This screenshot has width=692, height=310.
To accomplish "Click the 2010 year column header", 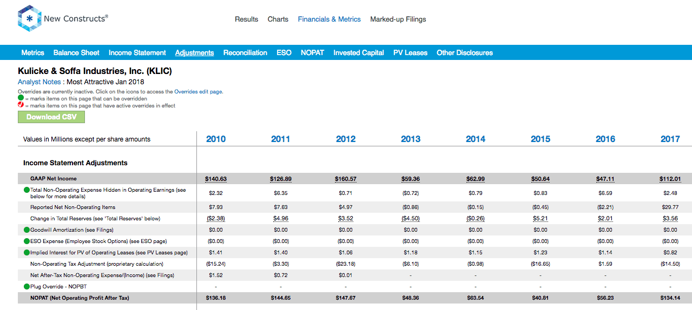I will [x=216, y=139].
